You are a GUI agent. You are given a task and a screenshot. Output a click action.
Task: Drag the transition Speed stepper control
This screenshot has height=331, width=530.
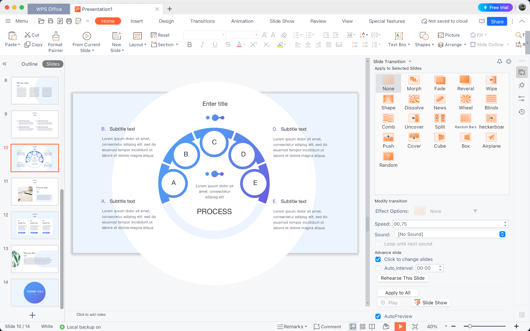pos(505,224)
